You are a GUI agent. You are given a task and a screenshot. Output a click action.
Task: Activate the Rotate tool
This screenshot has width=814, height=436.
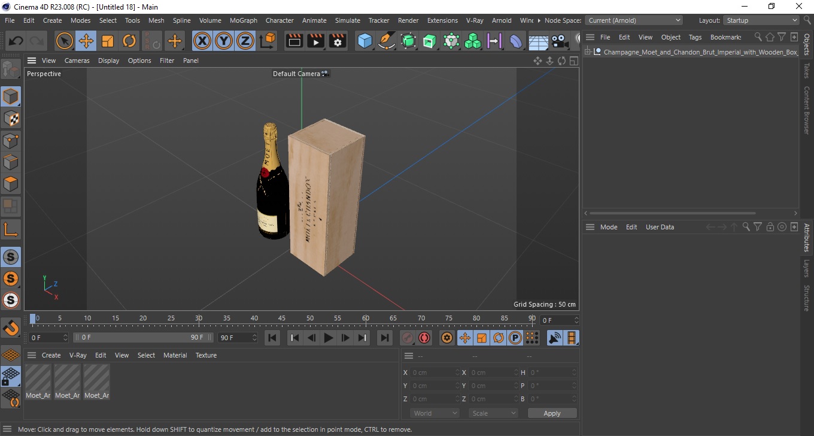[x=129, y=41]
